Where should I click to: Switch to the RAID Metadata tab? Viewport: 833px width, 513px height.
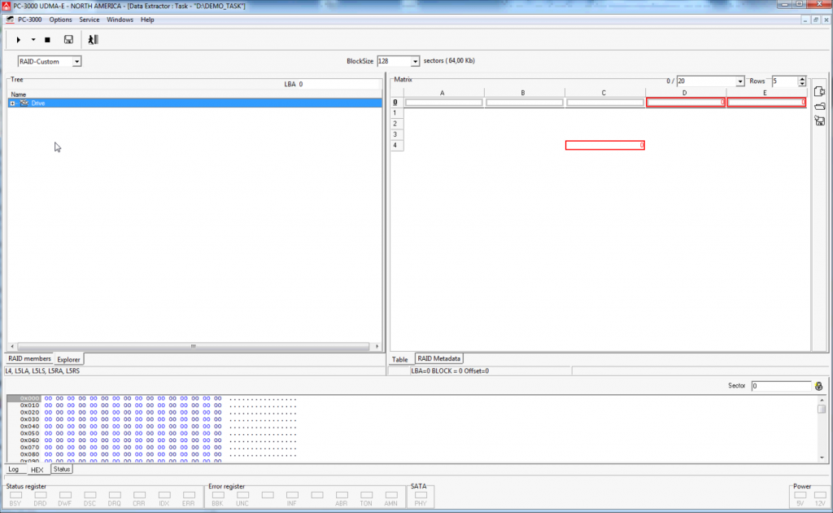click(438, 358)
